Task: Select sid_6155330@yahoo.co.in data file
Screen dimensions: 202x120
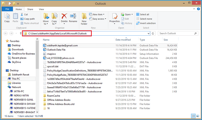Action: click(x=110, y=58)
